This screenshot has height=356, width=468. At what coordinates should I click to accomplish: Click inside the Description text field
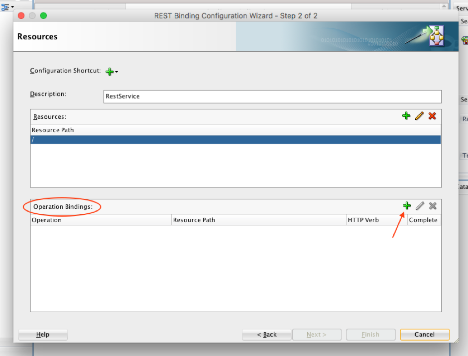pos(272,96)
